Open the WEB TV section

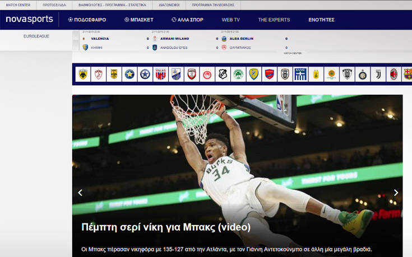[x=231, y=20]
